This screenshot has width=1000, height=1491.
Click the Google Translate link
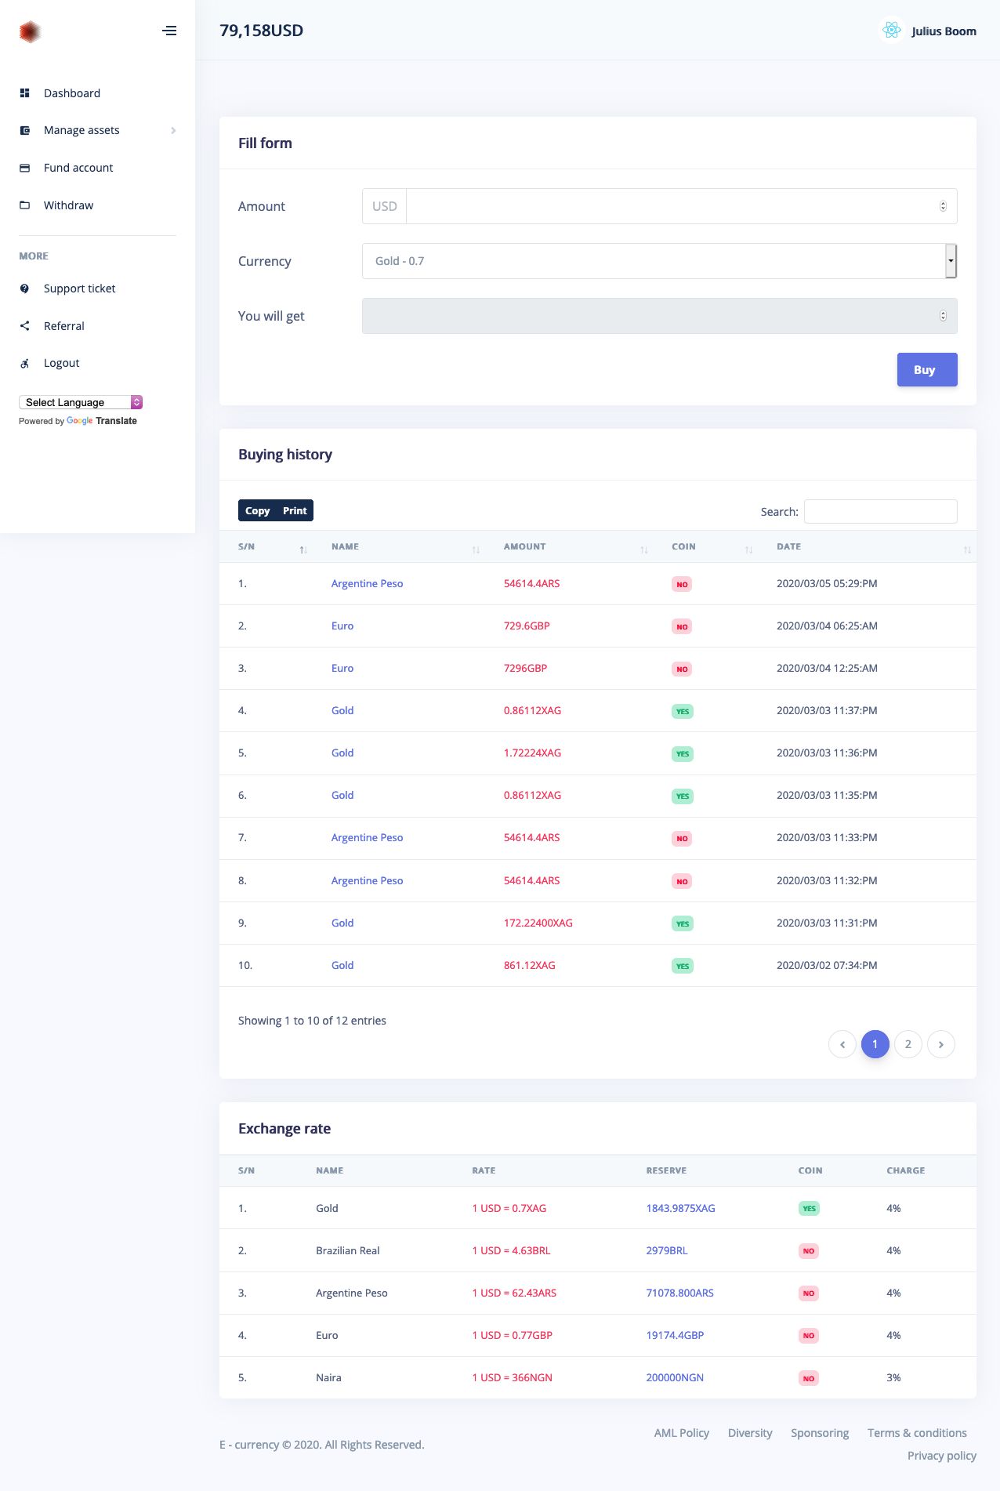[x=102, y=421]
